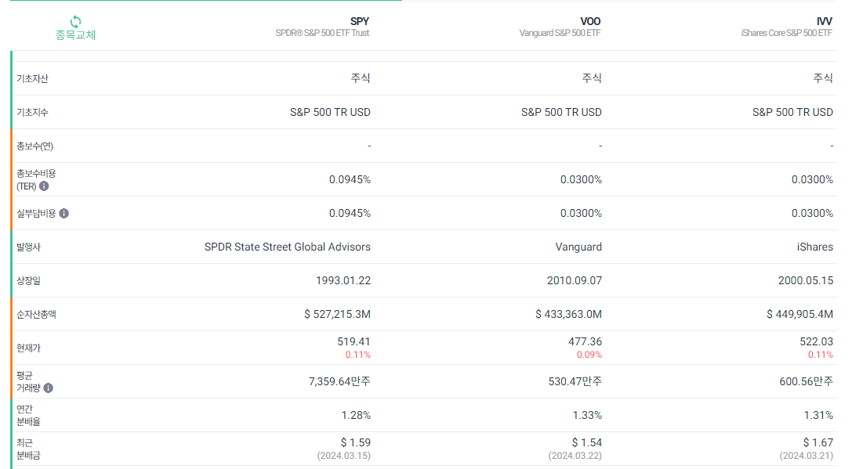This screenshot has width=863, height=469.
Task: Open info icon next to 총보수비용 (TER)
Action: (x=44, y=186)
